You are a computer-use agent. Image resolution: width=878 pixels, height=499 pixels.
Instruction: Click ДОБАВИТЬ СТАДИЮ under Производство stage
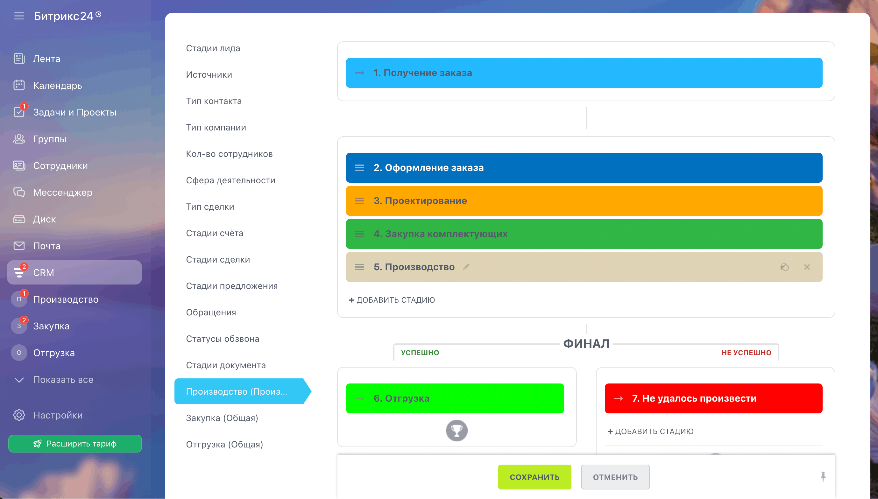point(392,300)
